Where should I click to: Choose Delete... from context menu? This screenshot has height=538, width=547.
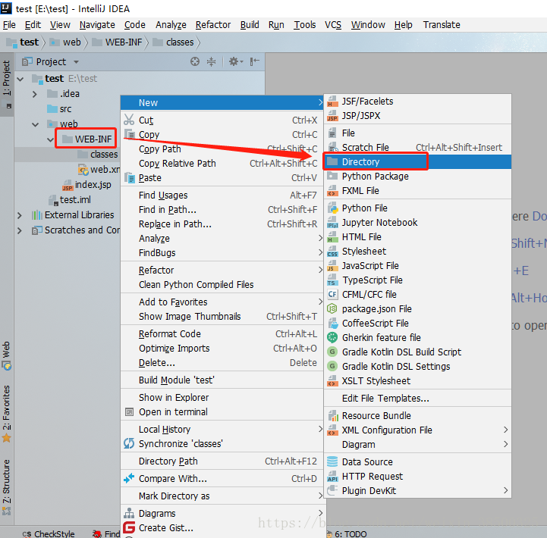pos(222,363)
